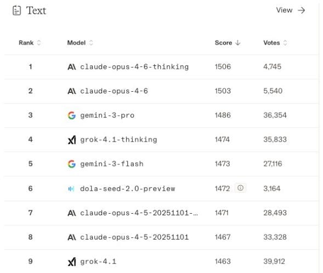The image size is (323, 273).
Task: Click info icon next to score 1472
Action: (x=240, y=188)
